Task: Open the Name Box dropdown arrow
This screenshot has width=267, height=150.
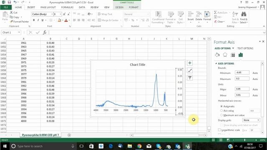Action: click(x=19, y=32)
